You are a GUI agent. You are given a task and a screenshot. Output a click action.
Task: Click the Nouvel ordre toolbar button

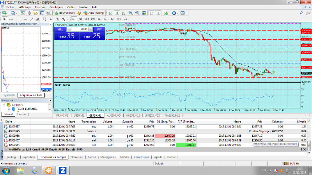(64, 13)
